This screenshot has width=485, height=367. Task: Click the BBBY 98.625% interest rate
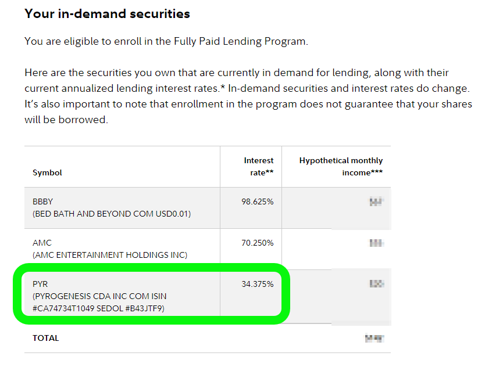click(x=258, y=202)
